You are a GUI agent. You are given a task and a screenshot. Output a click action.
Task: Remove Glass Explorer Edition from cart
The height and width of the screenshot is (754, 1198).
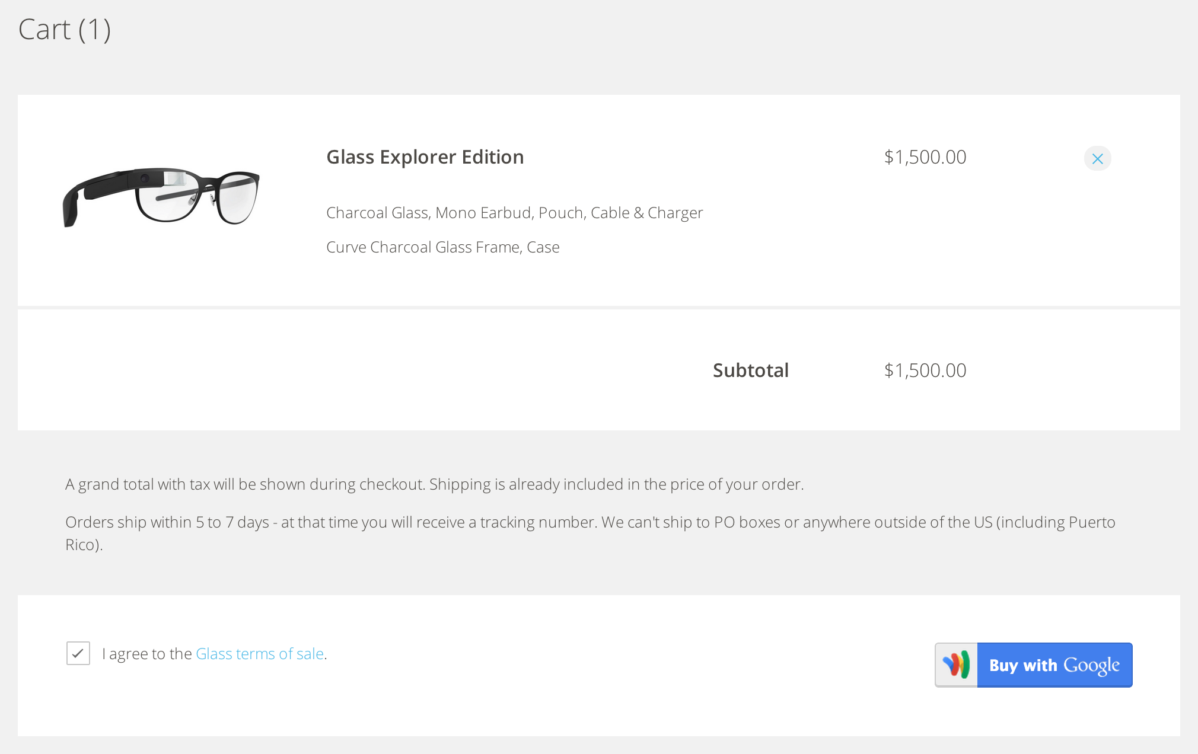tap(1097, 159)
